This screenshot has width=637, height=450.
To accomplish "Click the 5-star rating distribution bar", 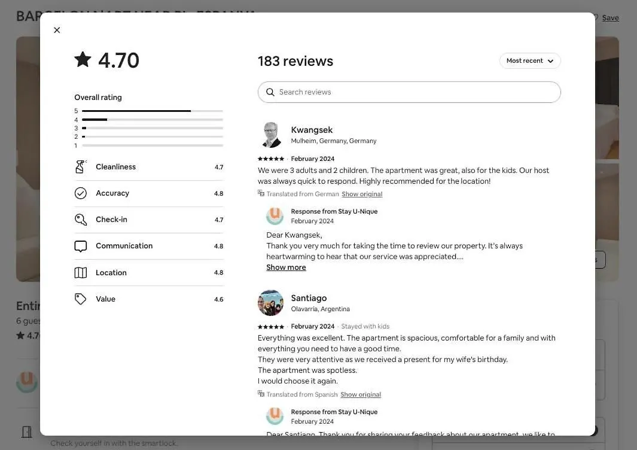I will click(153, 111).
